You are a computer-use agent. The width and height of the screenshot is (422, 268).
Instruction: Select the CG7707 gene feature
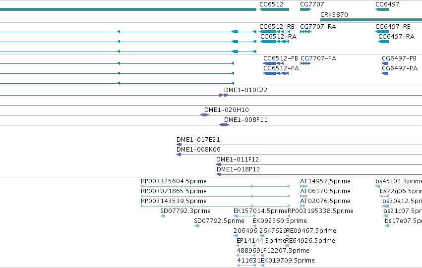point(306,9)
